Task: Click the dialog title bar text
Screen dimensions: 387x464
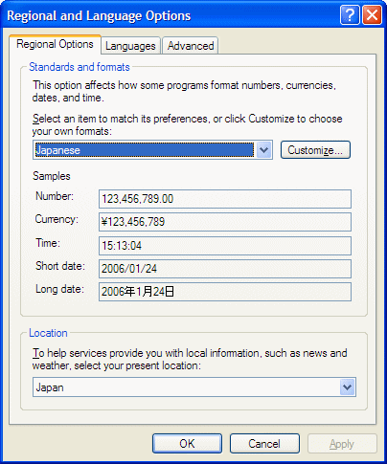Action: click(99, 15)
